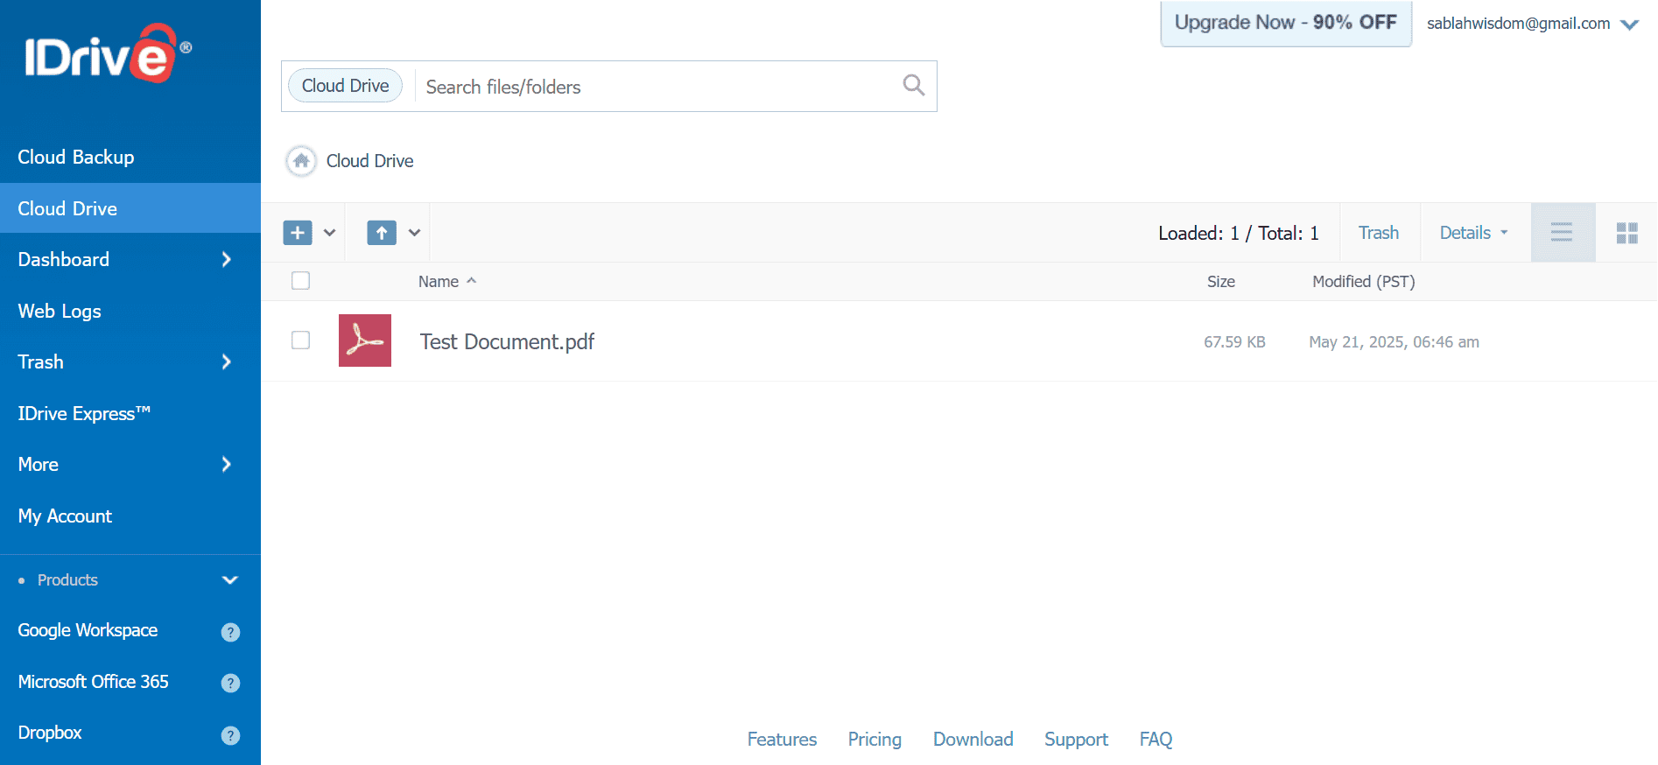
Task: Open the Test Document.pdf file name
Action: click(x=507, y=341)
